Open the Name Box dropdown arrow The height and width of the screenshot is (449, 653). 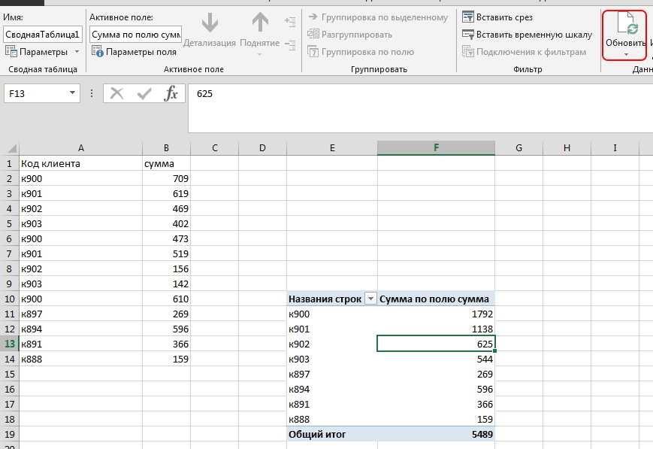coord(72,93)
